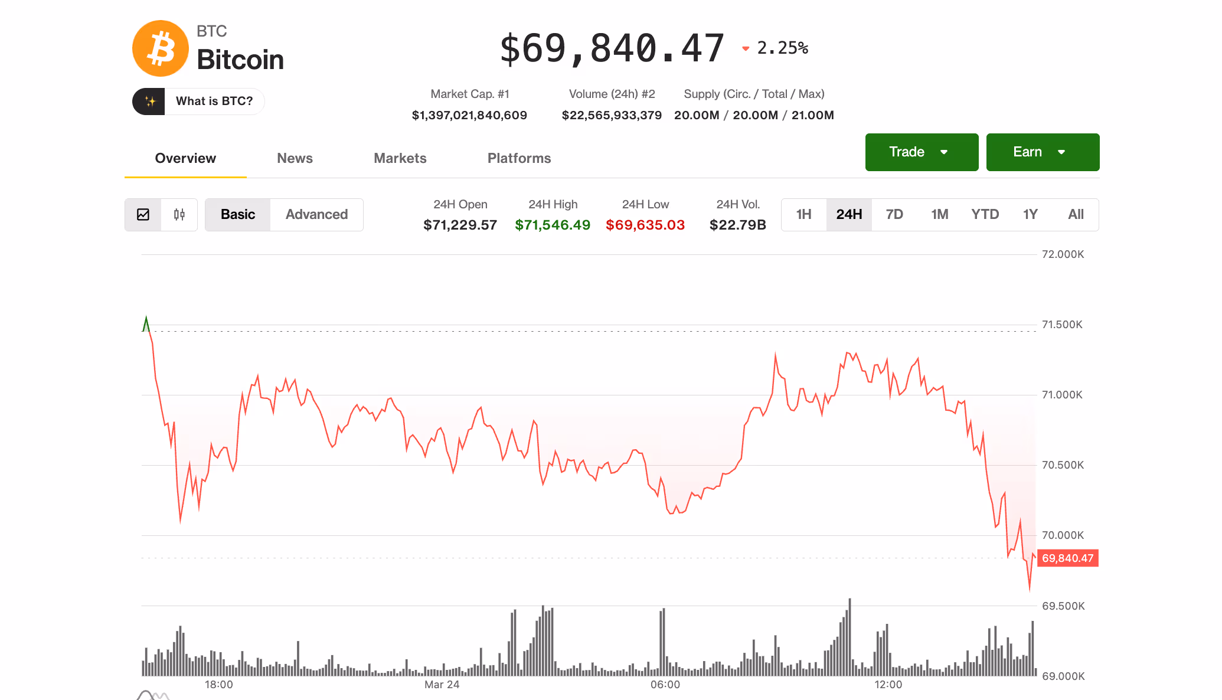Click the orange Bitcoin logo icon
The image size is (1222, 700).
point(160,48)
